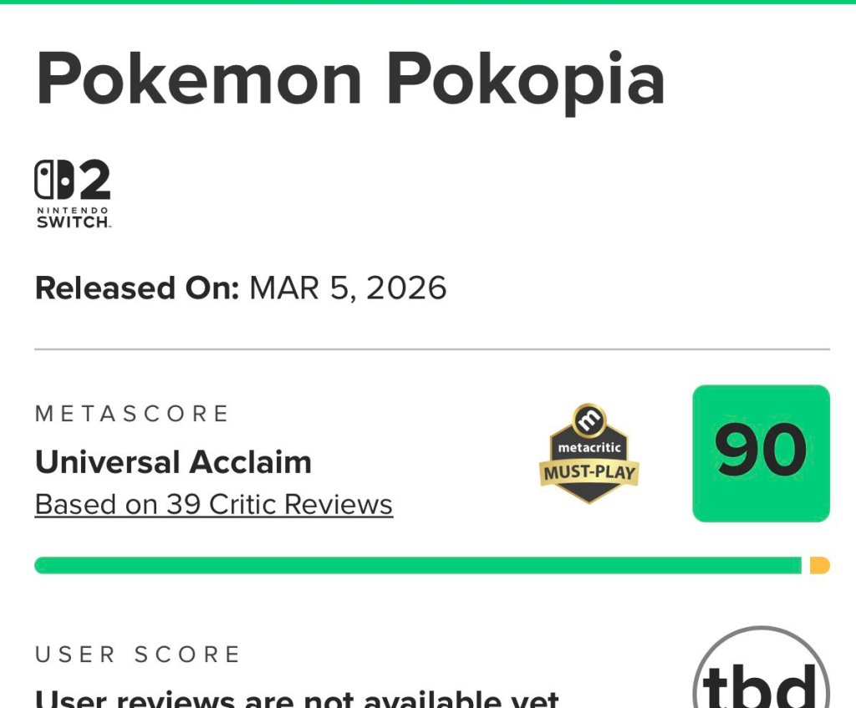Open the "Based on 39 Critic Reviews" link
The height and width of the screenshot is (708, 856).
[x=214, y=505]
